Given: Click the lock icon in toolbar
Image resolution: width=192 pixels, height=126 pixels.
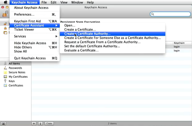Looking at the screenshot, I should pos(5,14).
